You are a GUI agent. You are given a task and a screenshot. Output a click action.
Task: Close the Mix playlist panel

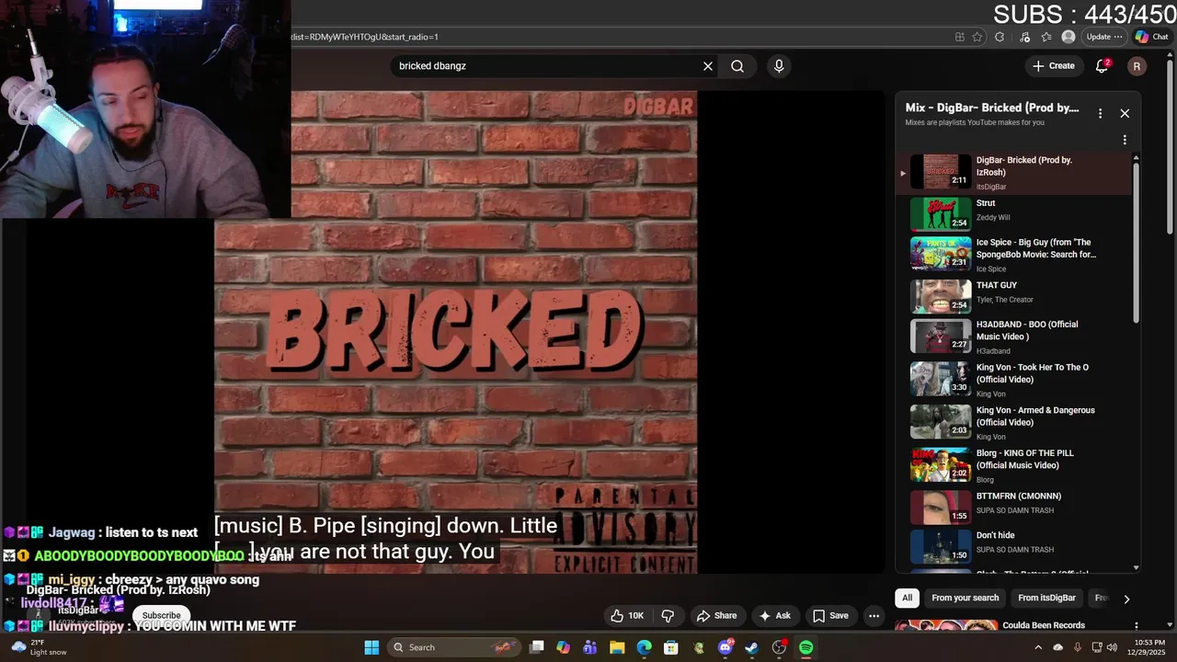[1125, 113]
